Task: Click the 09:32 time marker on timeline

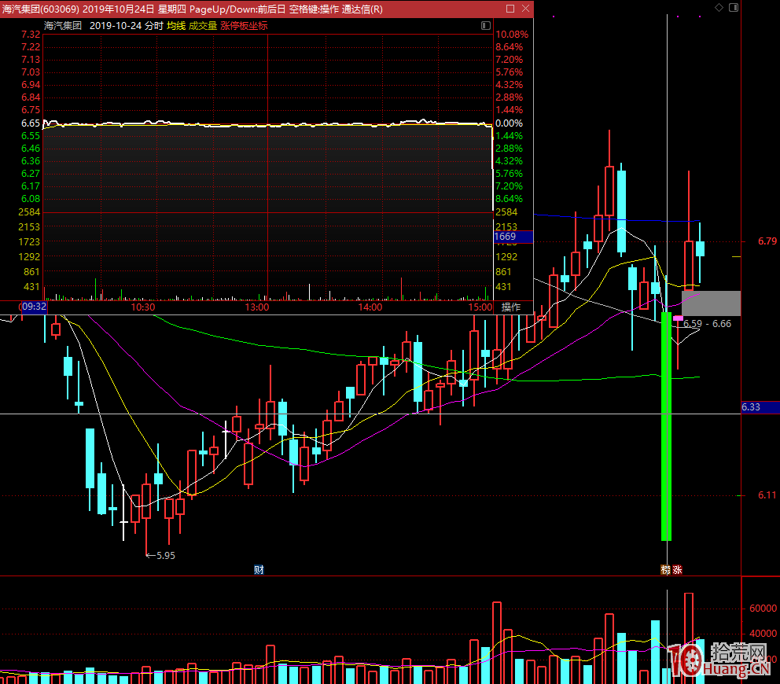Action: point(33,307)
